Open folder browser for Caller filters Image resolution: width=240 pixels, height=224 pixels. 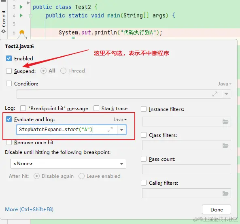pyautogui.click(x=225, y=193)
